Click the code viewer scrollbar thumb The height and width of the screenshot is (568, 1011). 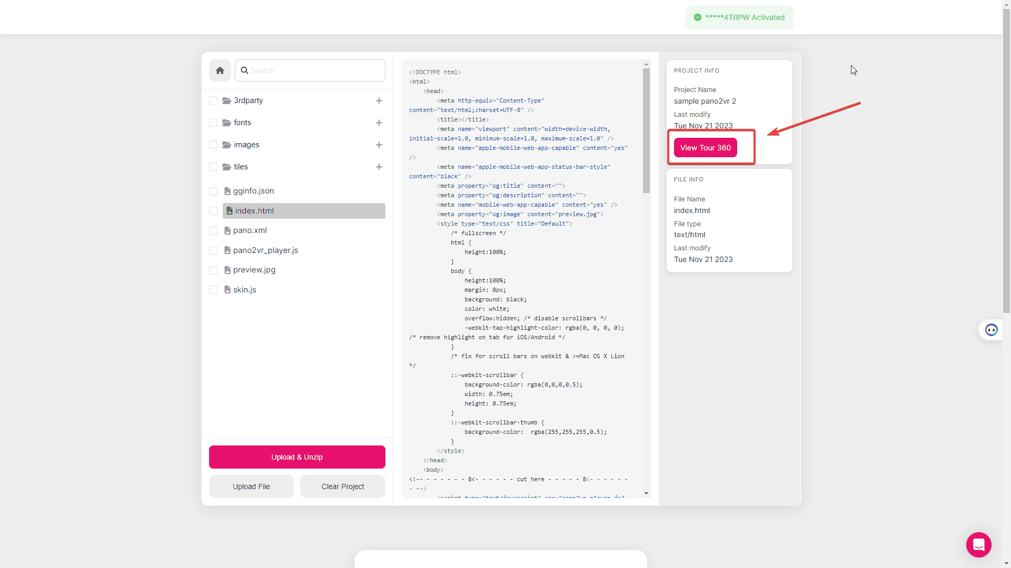tap(646, 130)
